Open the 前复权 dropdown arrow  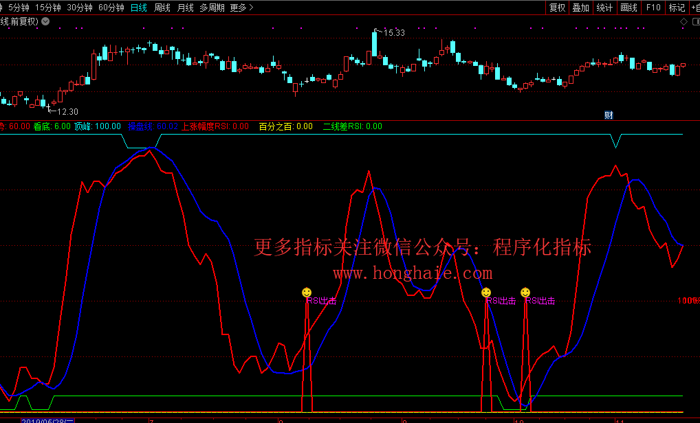pos(45,21)
